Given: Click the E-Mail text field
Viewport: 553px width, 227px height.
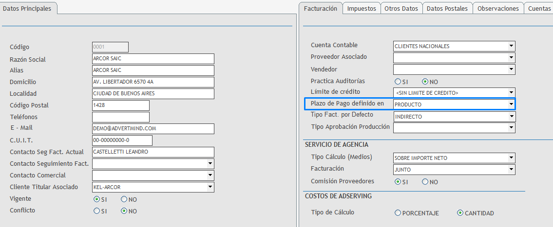Looking at the screenshot, I should (x=153, y=129).
